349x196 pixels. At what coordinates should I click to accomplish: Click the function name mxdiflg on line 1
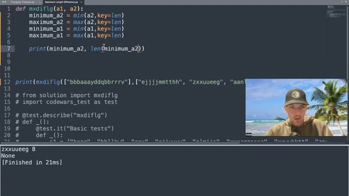[x=41, y=9]
